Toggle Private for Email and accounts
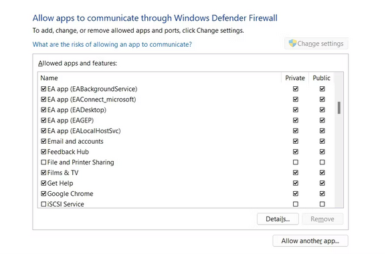386x254 pixels. [x=296, y=141]
